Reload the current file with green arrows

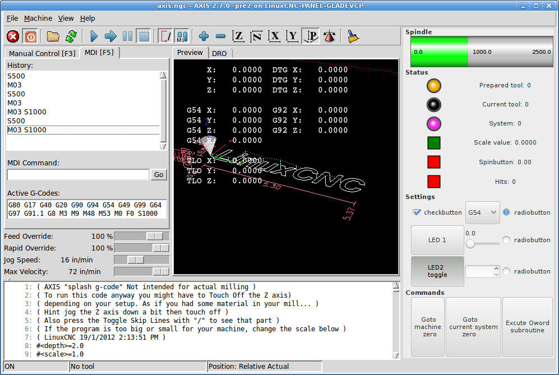coord(71,36)
